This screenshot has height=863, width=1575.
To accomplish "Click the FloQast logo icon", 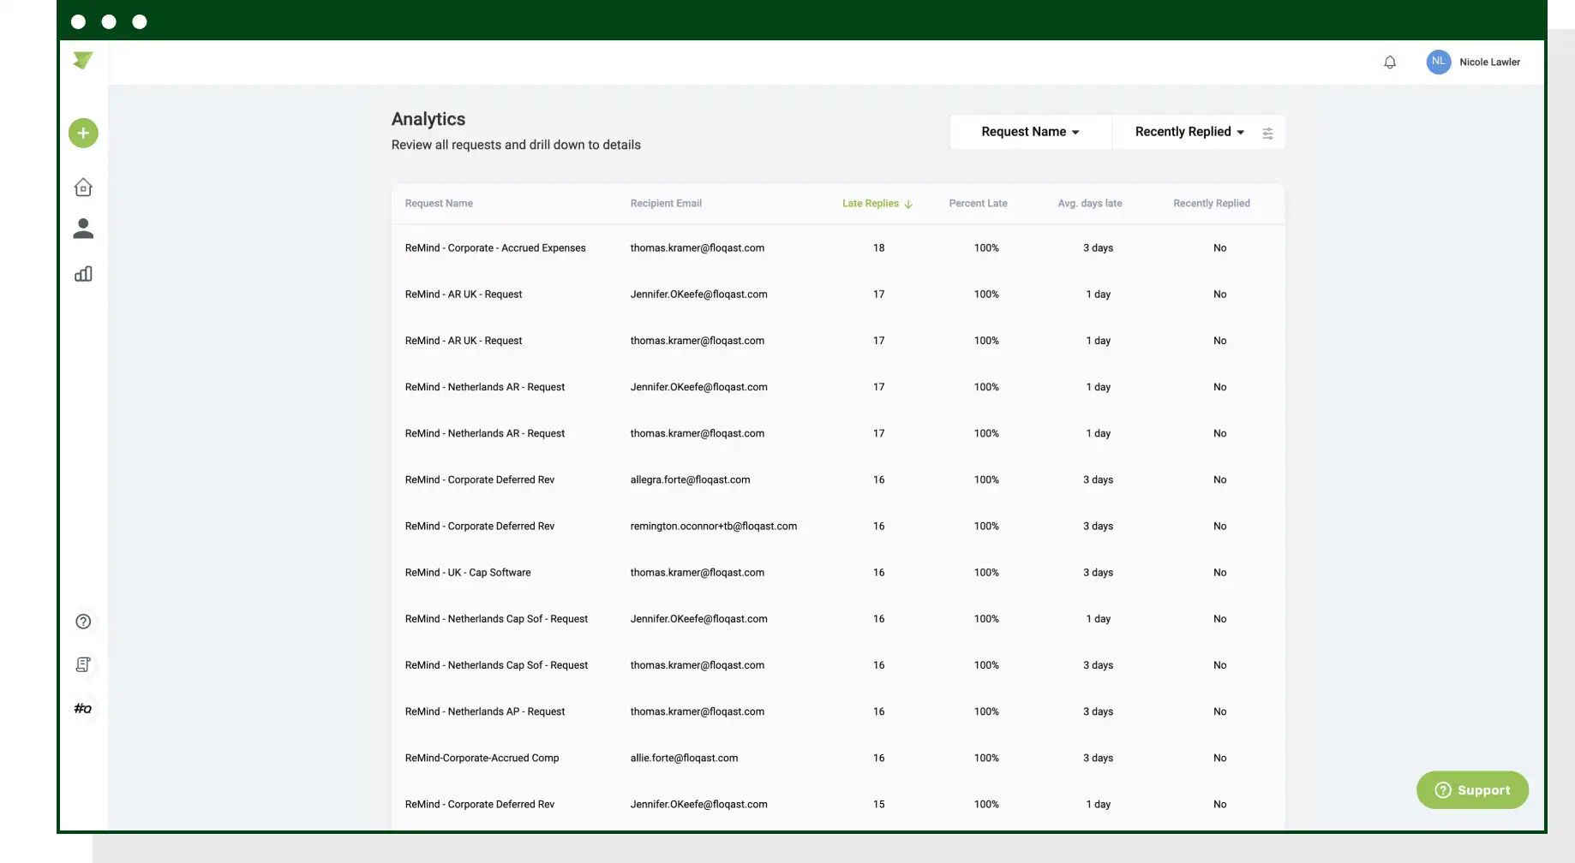I will [83, 61].
